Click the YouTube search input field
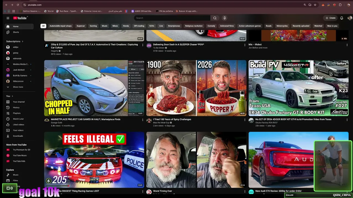 click(172, 18)
